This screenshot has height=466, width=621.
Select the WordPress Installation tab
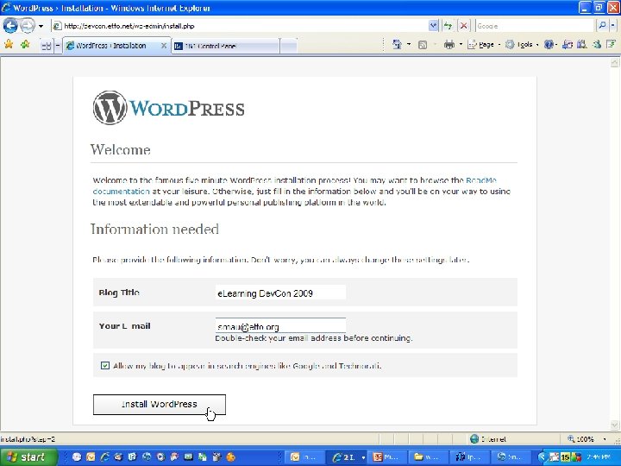coord(116,46)
